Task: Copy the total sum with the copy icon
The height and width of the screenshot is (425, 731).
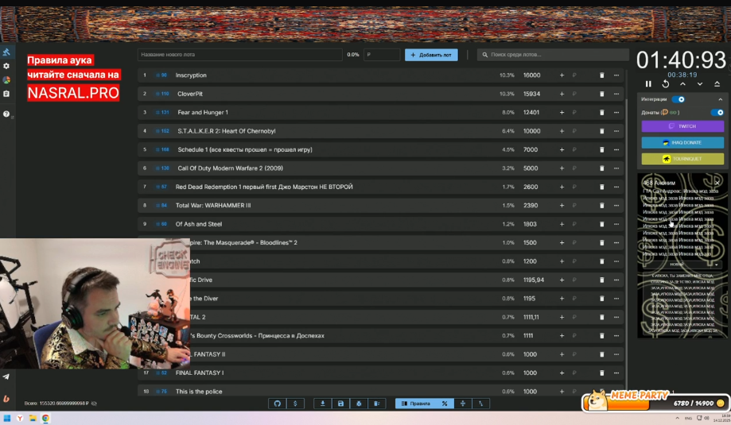Action: tap(94, 404)
